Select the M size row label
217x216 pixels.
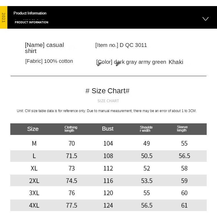tap(34, 143)
